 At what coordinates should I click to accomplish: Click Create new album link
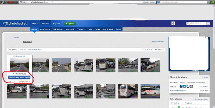(201, 99)
